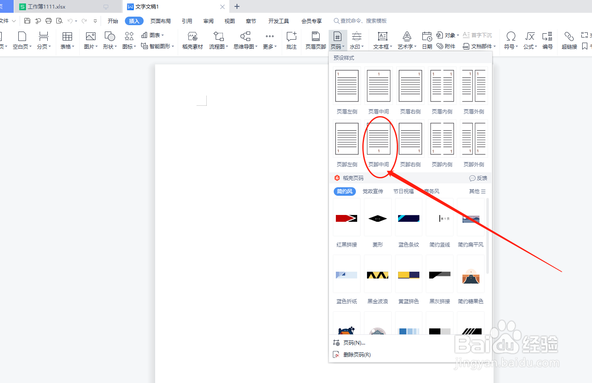Screen dimensions: 592x383
Task: Switch to the 审阅 (Review) tab
Action: point(208,21)
